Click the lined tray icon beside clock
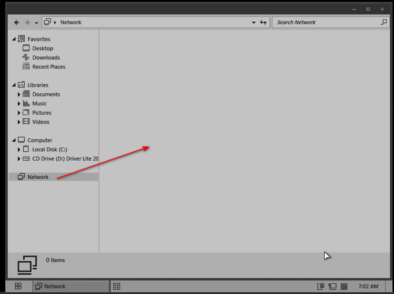The height and width of the screenshot is (294, 394). (344, 286)
